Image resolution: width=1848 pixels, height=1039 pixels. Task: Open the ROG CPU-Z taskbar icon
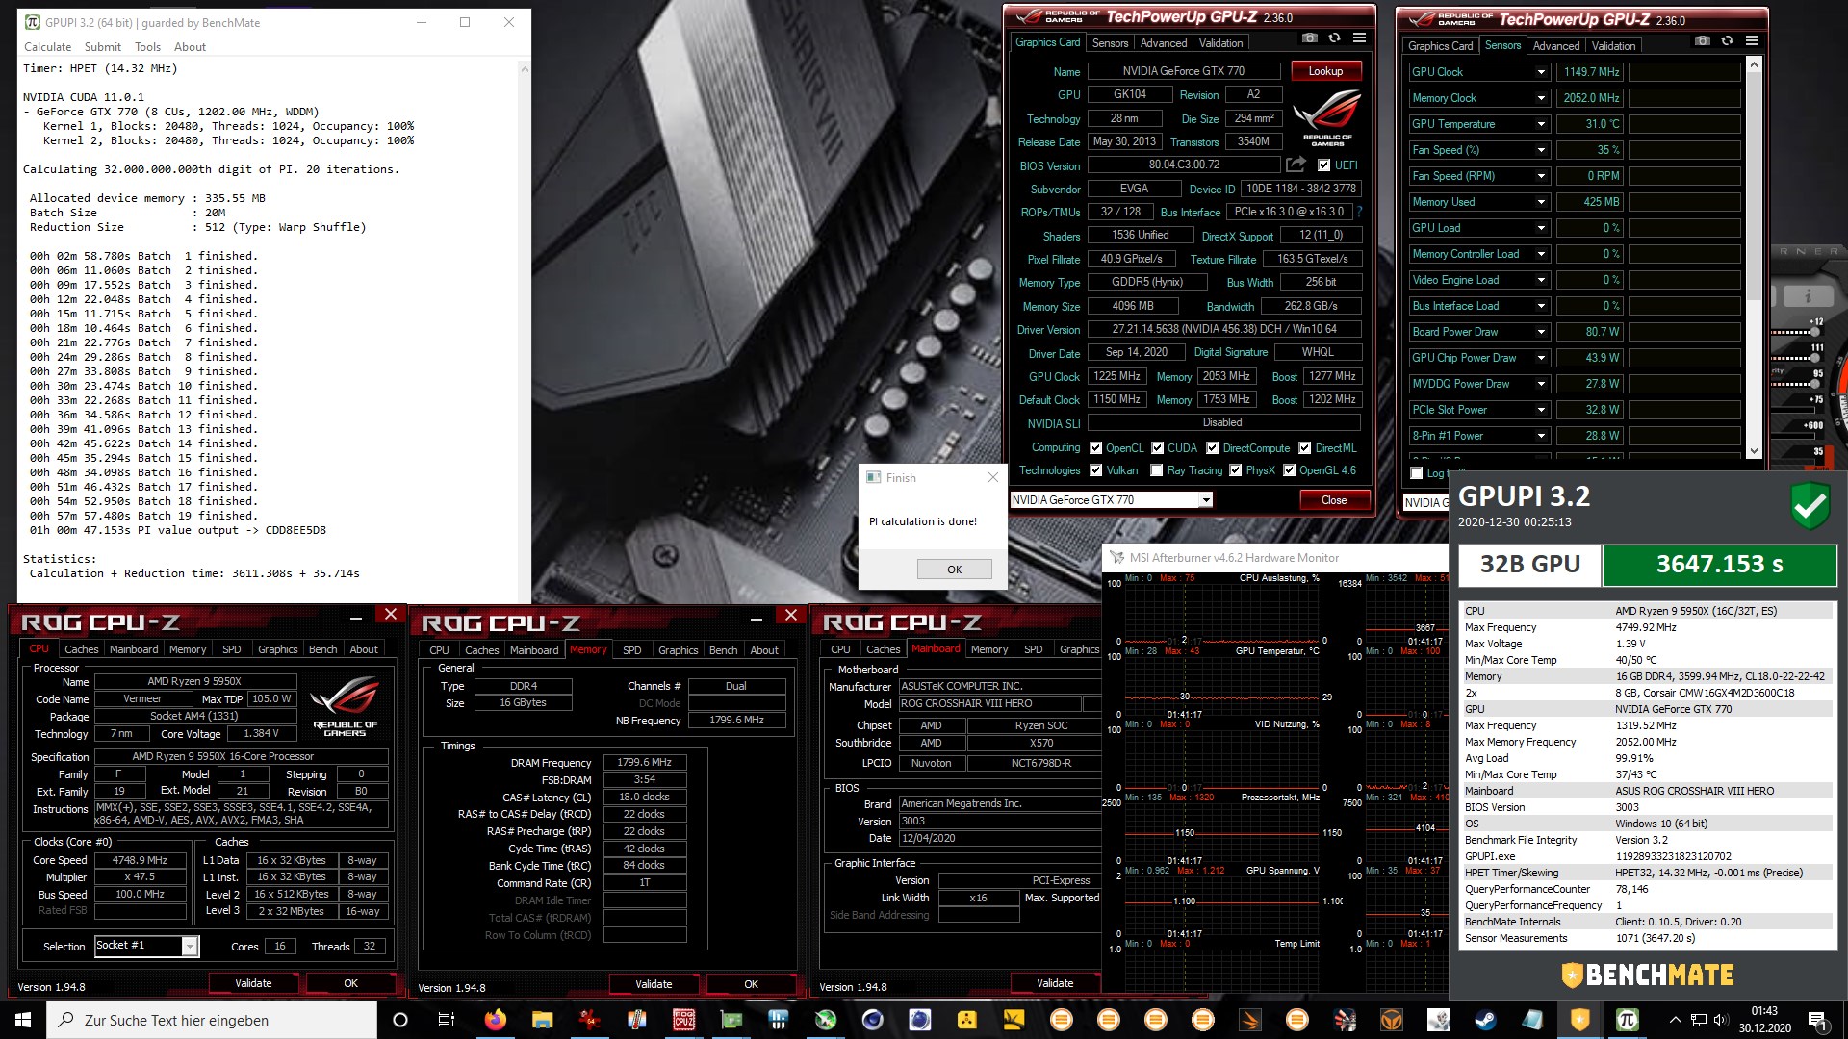pos(683,1020)
